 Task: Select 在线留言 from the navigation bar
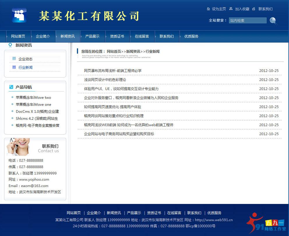coord(142,36)
